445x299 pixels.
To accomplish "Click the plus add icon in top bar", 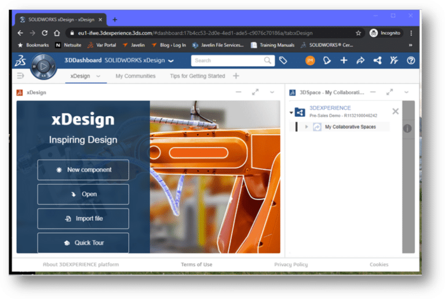I will [344, 60].
